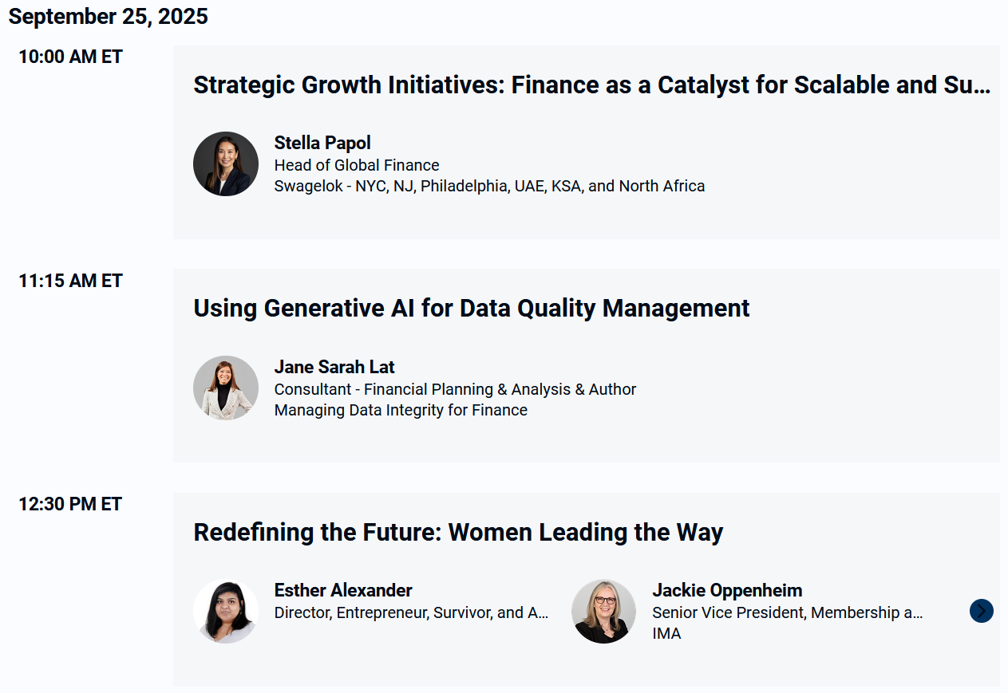Open Using Generative AI for Data Quality session
The height and width of the screenshot is (693, 1008).
pyautogui.click(x=472, y=308)
